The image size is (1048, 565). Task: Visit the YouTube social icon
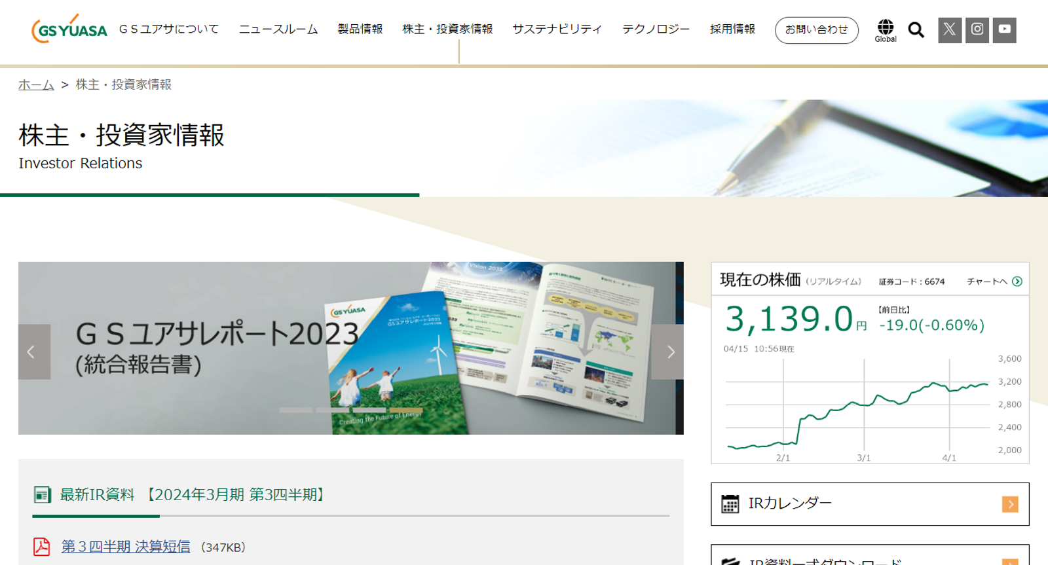[1004, 30]
